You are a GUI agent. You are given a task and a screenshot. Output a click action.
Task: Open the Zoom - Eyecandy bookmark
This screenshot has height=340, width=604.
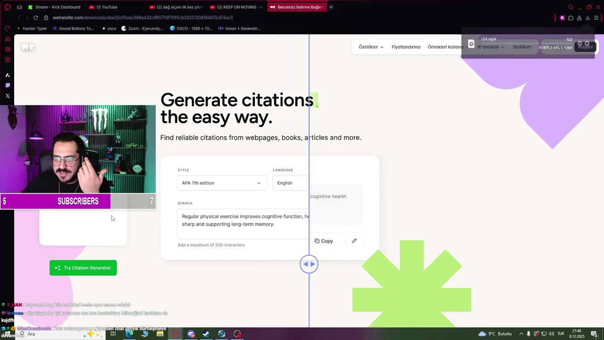pyautogui.click(x=142, y=28)
